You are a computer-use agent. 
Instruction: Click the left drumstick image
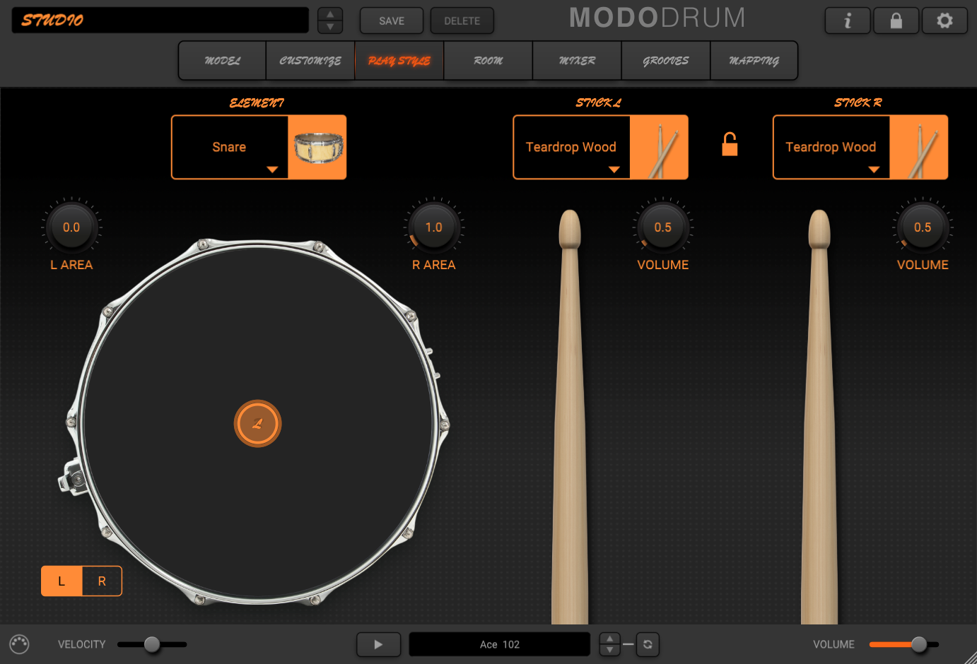pyautogui.click(x=570, y=417)
